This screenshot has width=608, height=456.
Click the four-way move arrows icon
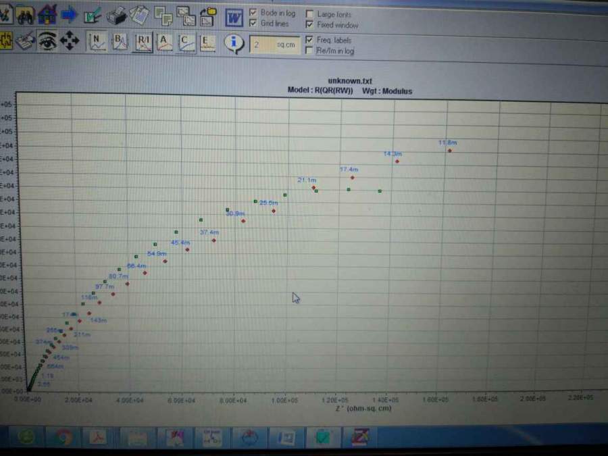(70, 41)
